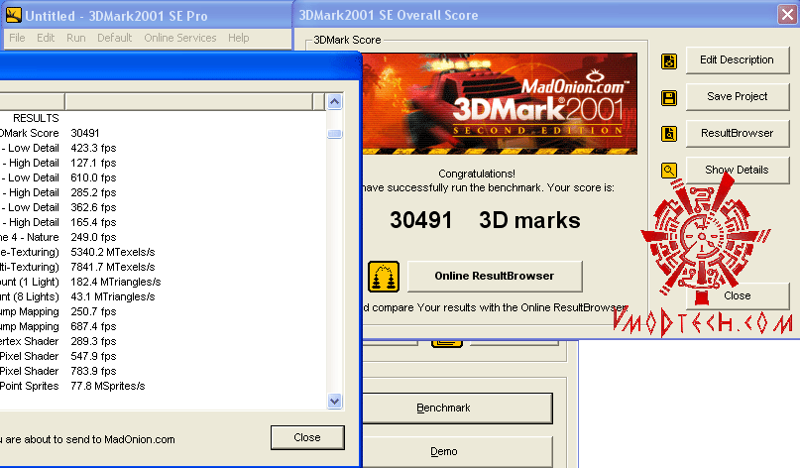800x468 pixels.
Task: Select the 610.0 fps Low Detail row
Action: coord(164,177)
